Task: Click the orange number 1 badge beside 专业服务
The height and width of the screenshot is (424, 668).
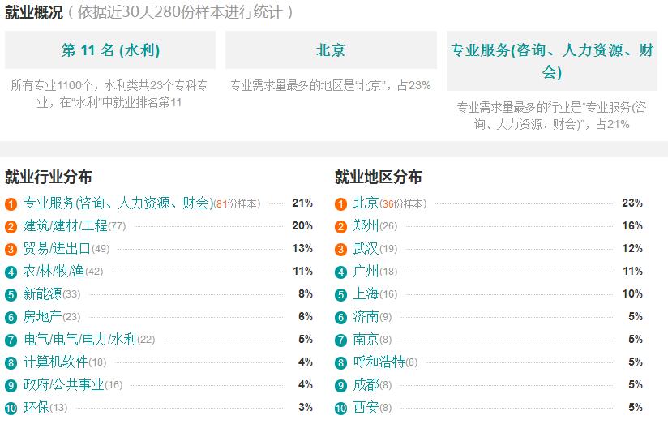Action: click(x=11, y=204)
